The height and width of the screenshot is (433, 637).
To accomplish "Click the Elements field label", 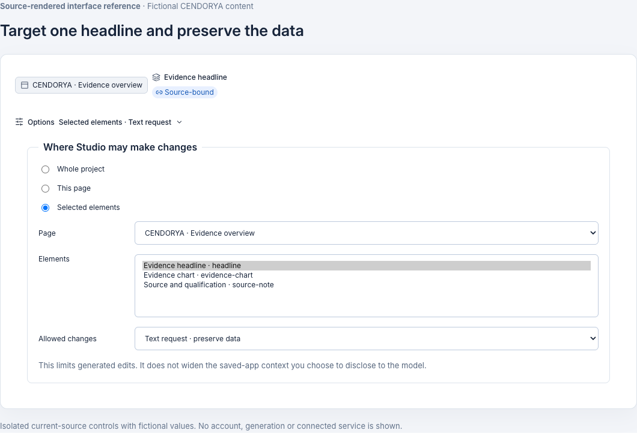I will click(54, 259).
